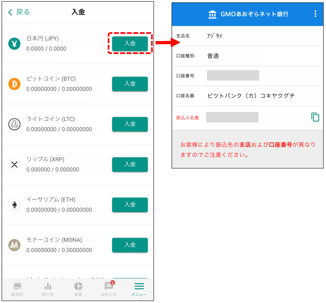
Task: Click the 日本円 (JPY) label
Action: pos(43,39)
